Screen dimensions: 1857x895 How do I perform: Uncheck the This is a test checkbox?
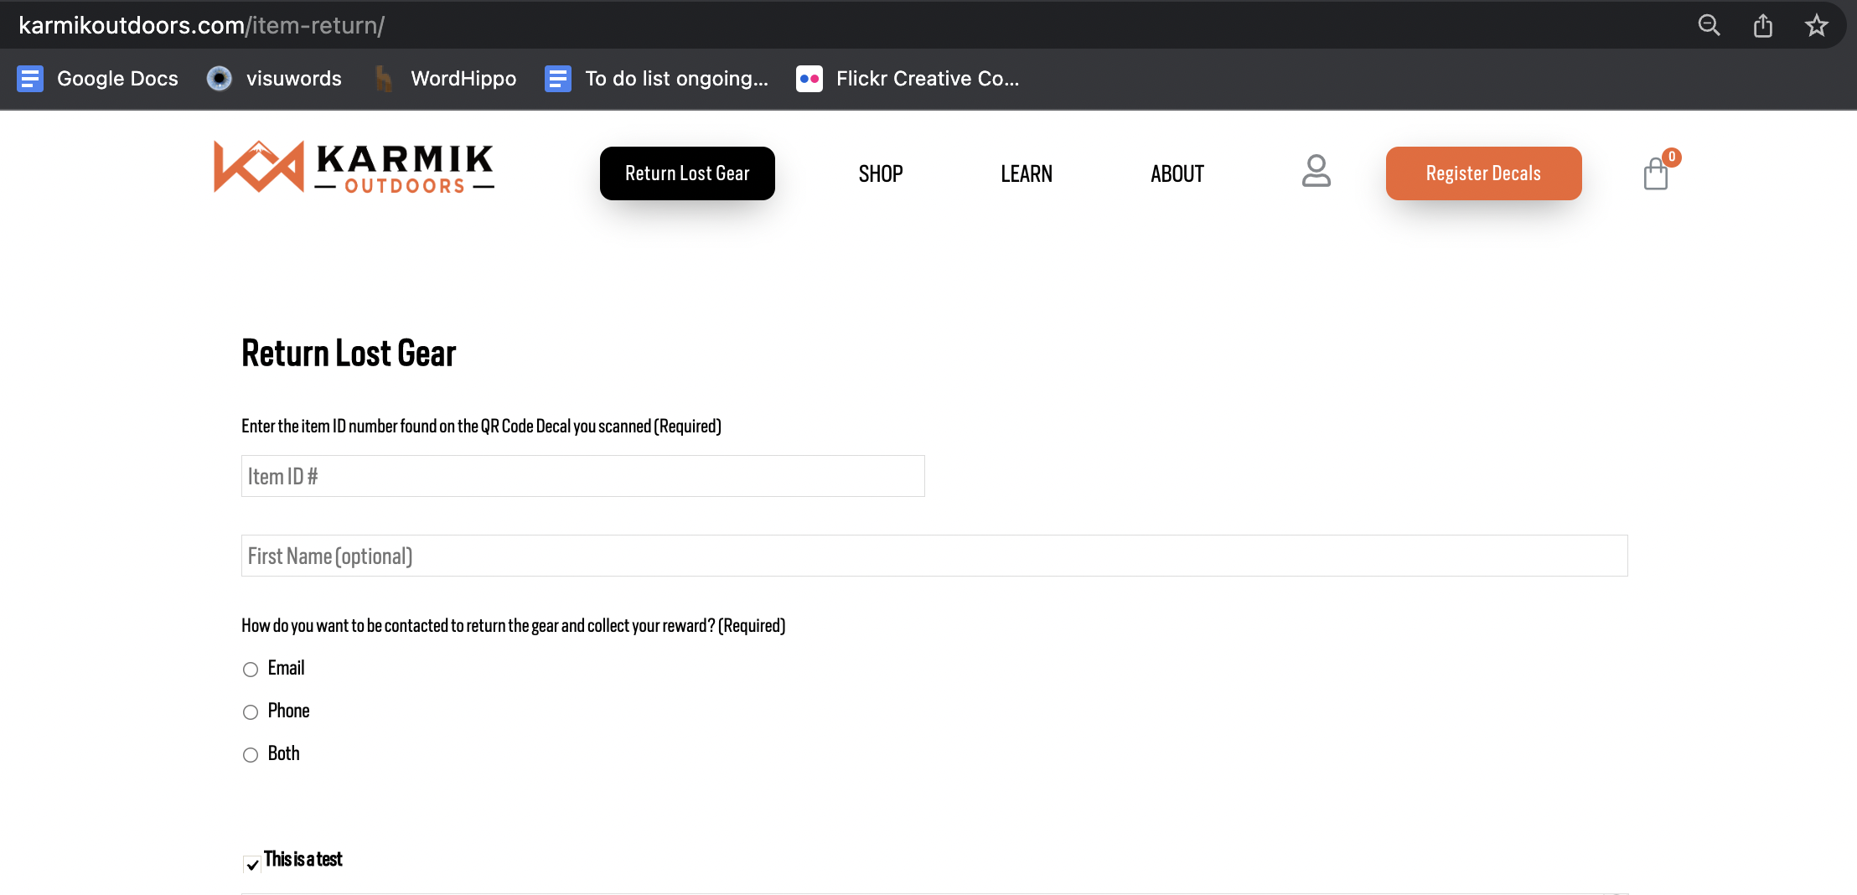click(251, 864)
